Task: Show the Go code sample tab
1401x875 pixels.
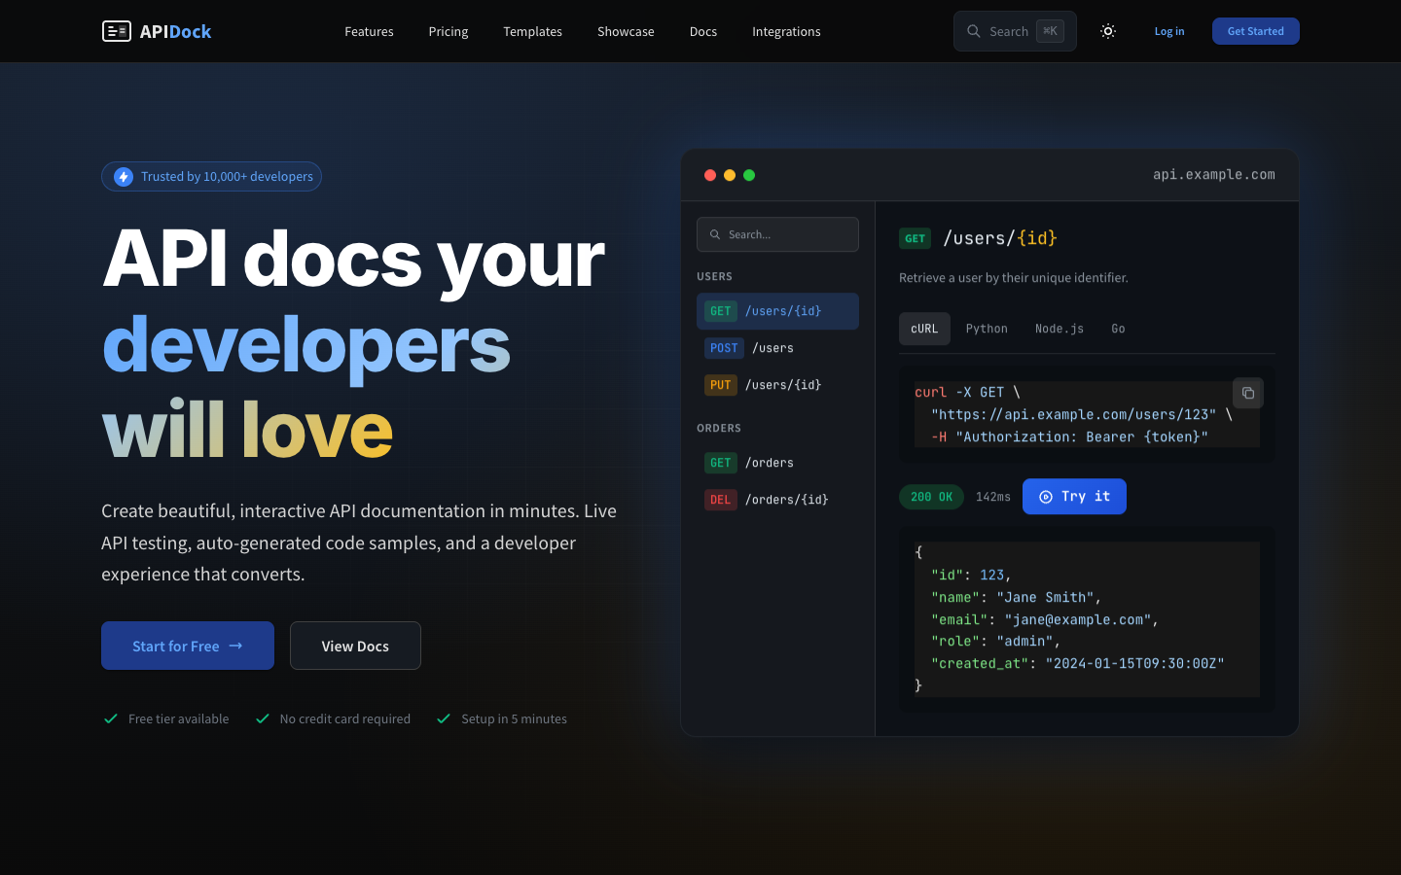Action: point(1118,329)
